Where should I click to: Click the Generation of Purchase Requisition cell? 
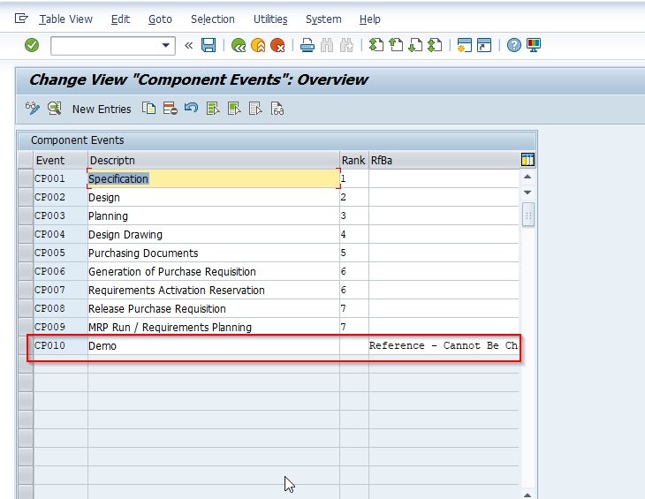(214, 271)
